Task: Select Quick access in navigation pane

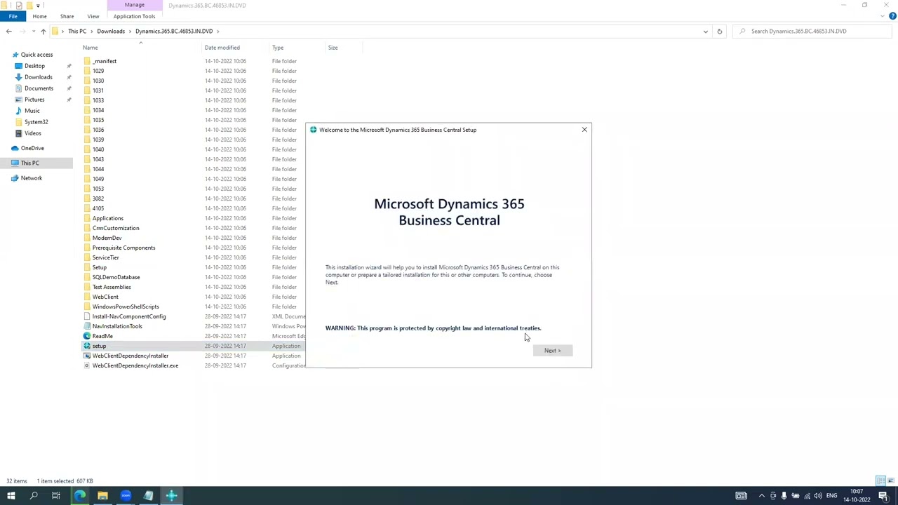Action: click(36, 55)
